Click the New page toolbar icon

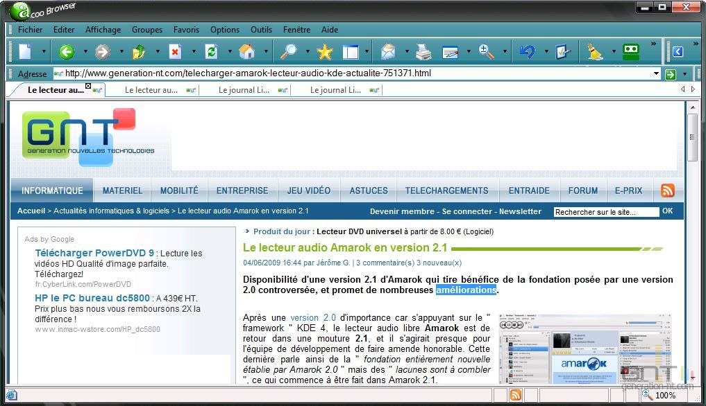25,52
